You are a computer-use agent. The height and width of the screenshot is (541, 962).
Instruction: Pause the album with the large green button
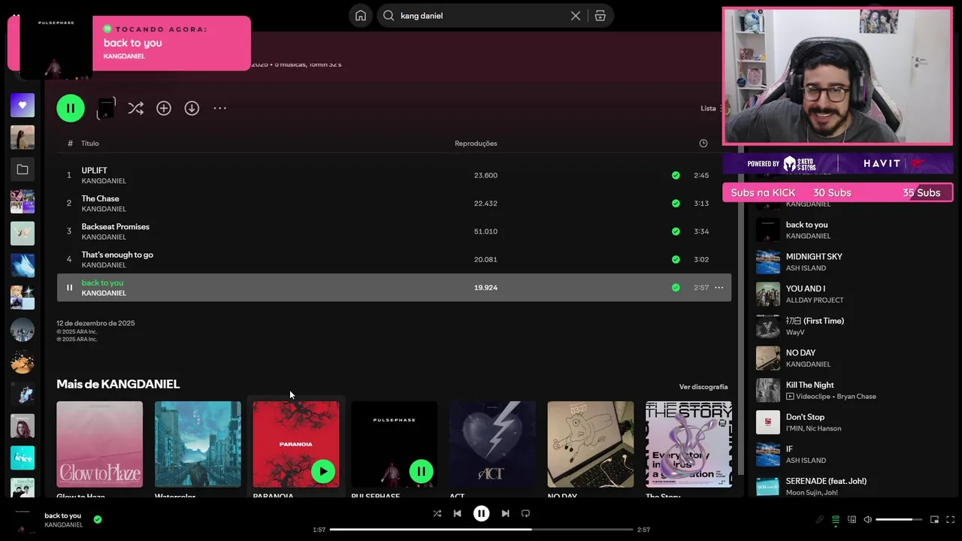click(x=71, y=108)
